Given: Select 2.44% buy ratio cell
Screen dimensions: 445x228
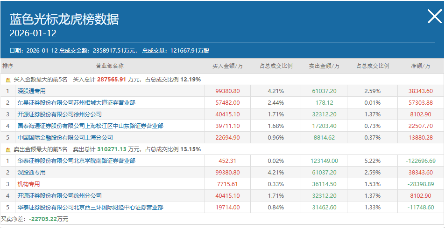Looking at the screenshot, I should tap(276, 103).
